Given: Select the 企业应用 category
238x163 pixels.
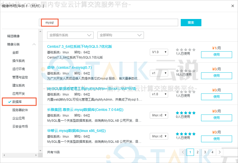Looking at the screenshot, I should (x=19, y=118).
